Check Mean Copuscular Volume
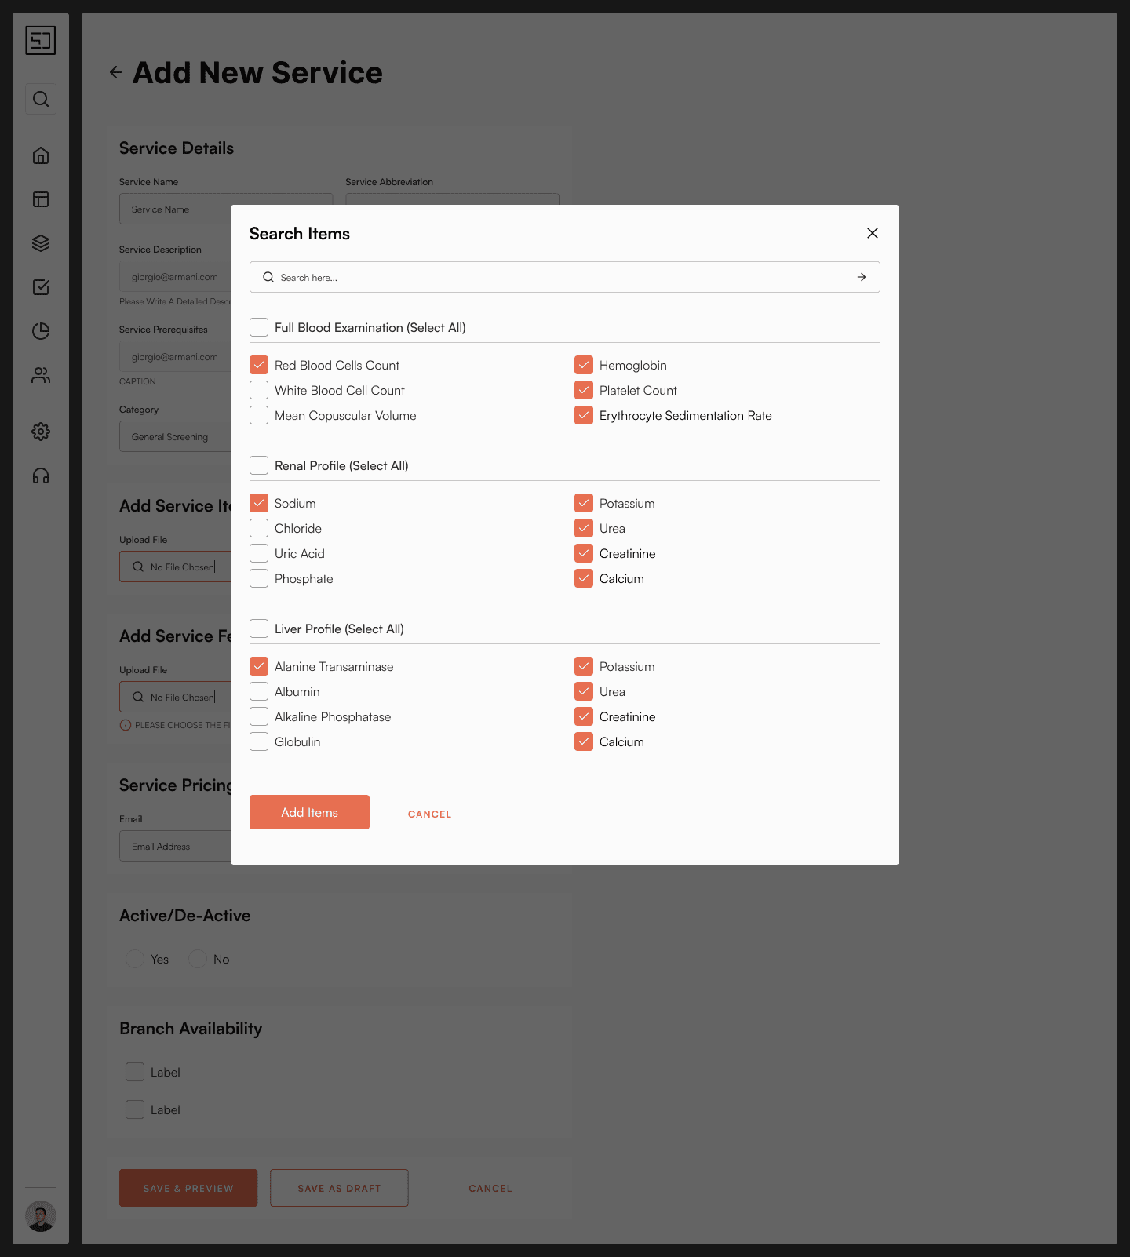1130x1257 pixels. coord(259,415)
